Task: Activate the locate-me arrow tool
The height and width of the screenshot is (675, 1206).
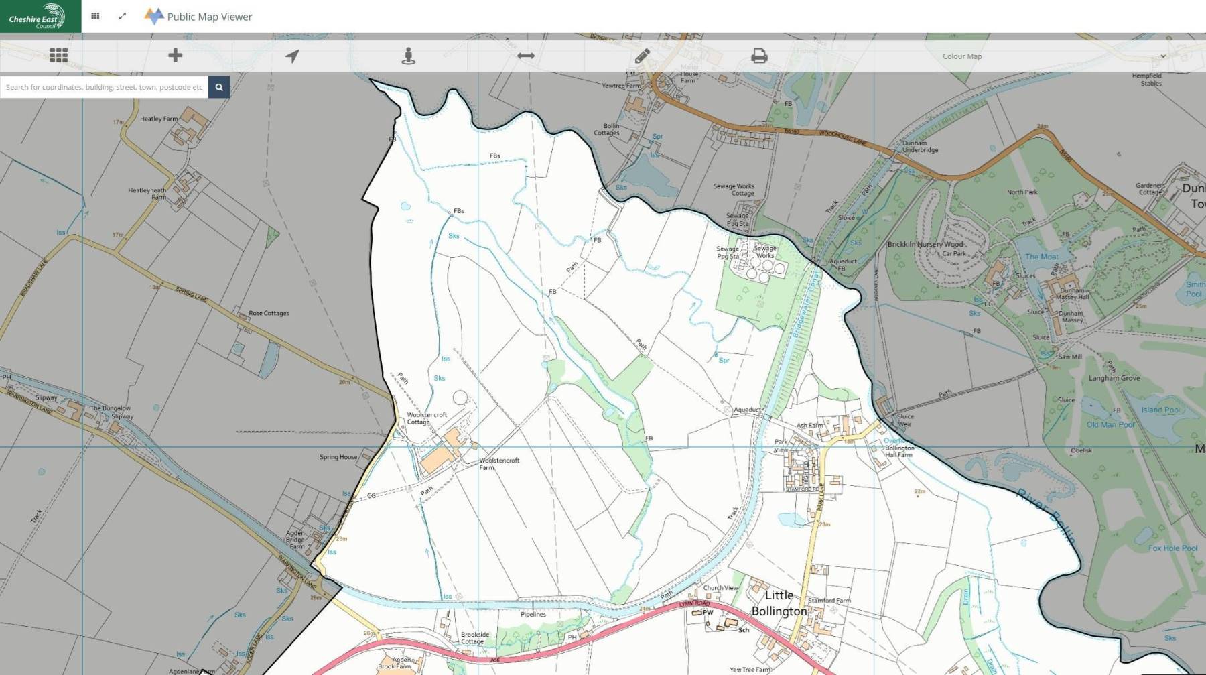Action: [x=293, y=56]
